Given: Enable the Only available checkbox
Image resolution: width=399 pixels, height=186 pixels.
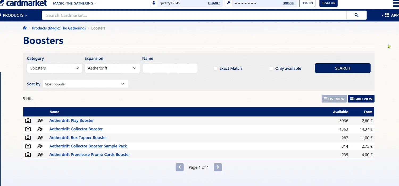Looking at the screenshot, I should (271, 68).
